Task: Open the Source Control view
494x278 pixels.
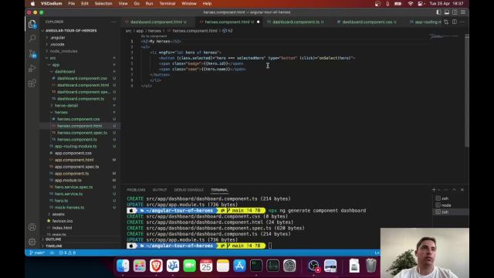Action: coord(32,53)
